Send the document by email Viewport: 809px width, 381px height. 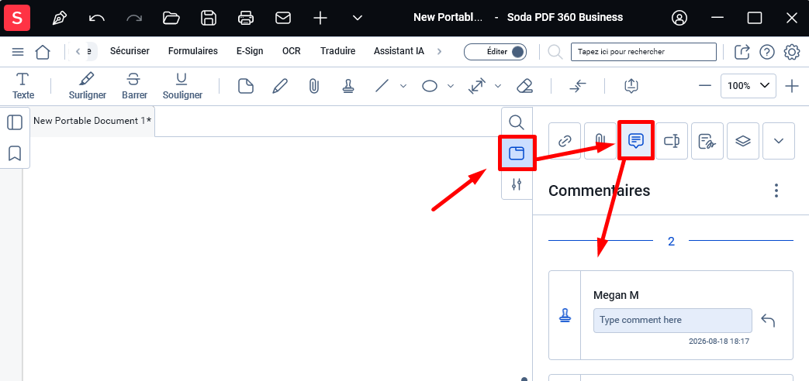click(x=283, y=18)
